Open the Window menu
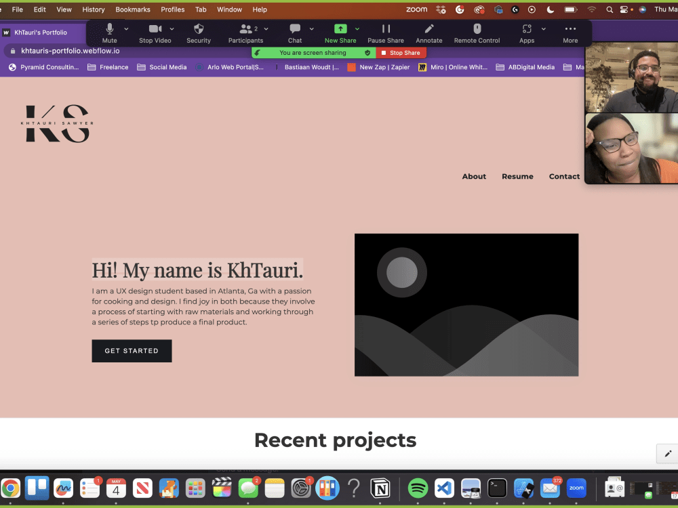The width and height of the screenshot is (678, 508). pyautogui.click(x=229, y=9)
